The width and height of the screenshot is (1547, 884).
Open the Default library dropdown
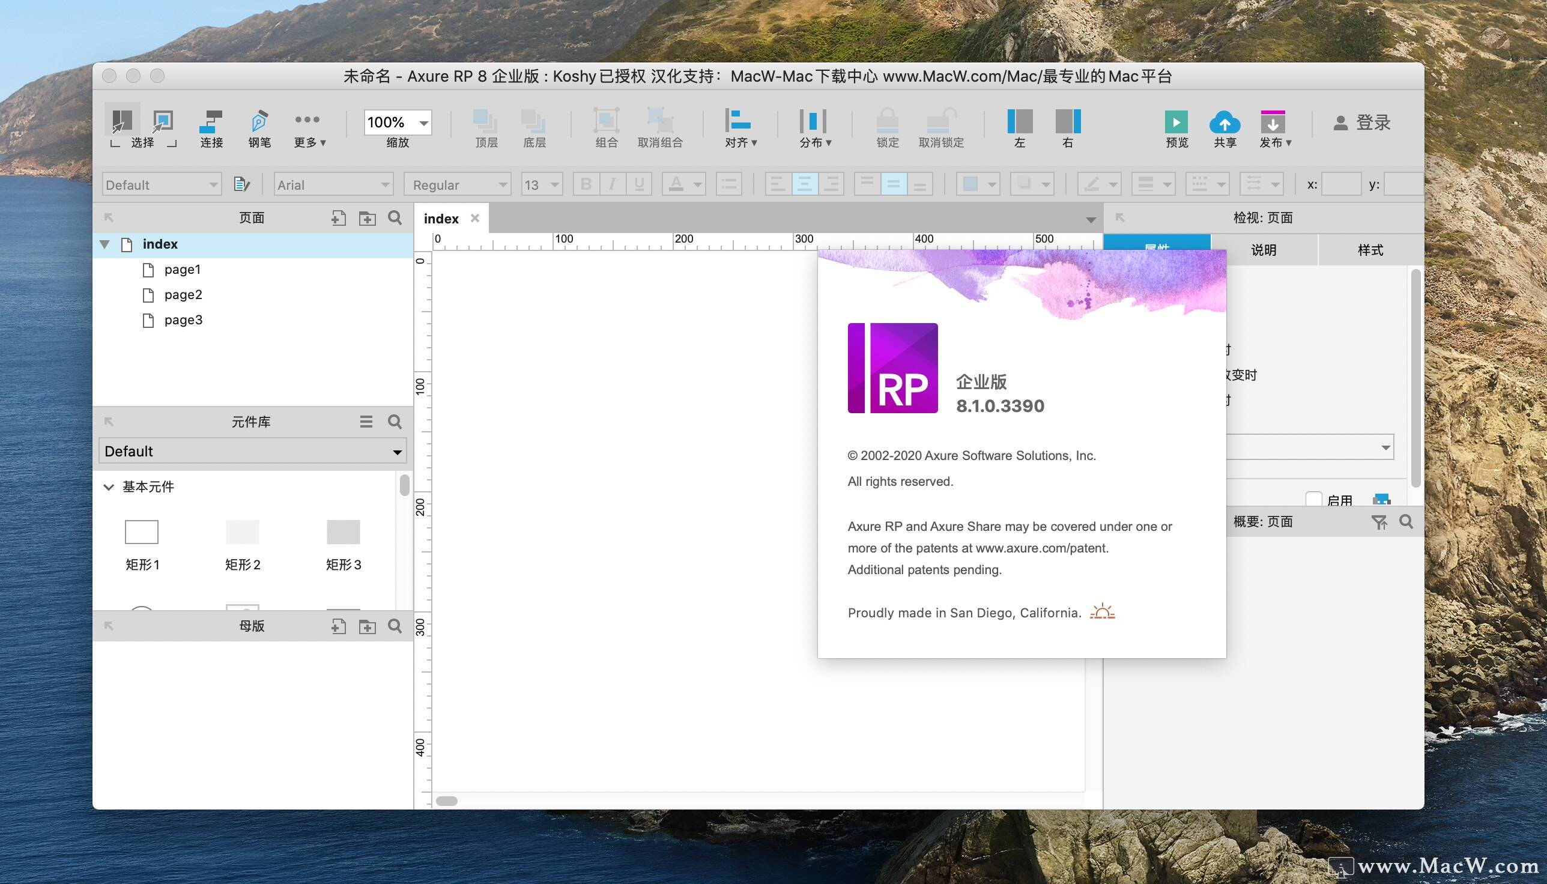tap(252, 451)
